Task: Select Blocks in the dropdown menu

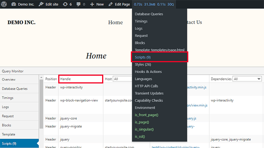Action: pyautogui.click(x=140, y=43)
